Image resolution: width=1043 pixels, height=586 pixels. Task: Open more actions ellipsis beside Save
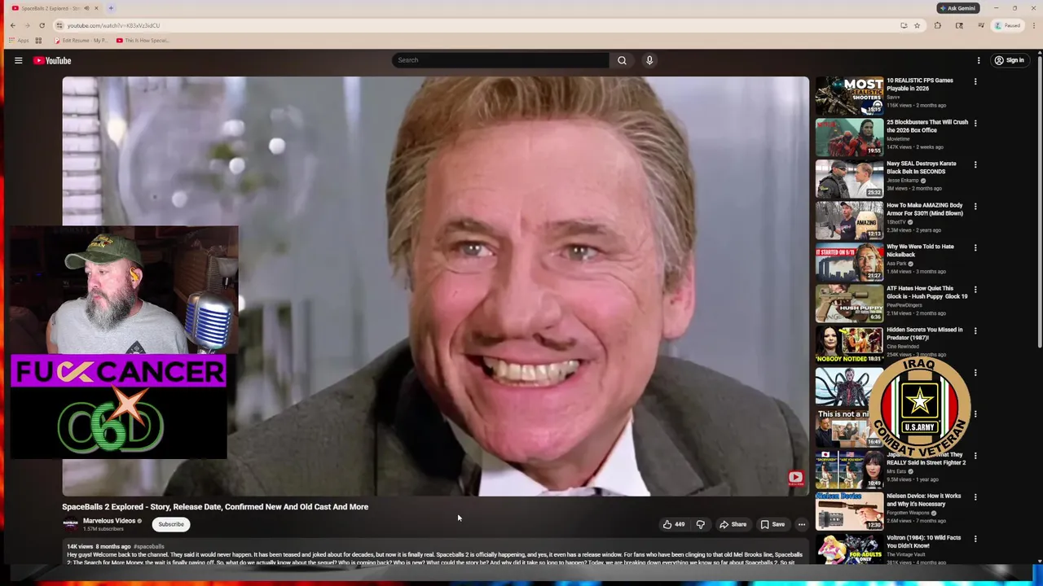tap(802, 524)
